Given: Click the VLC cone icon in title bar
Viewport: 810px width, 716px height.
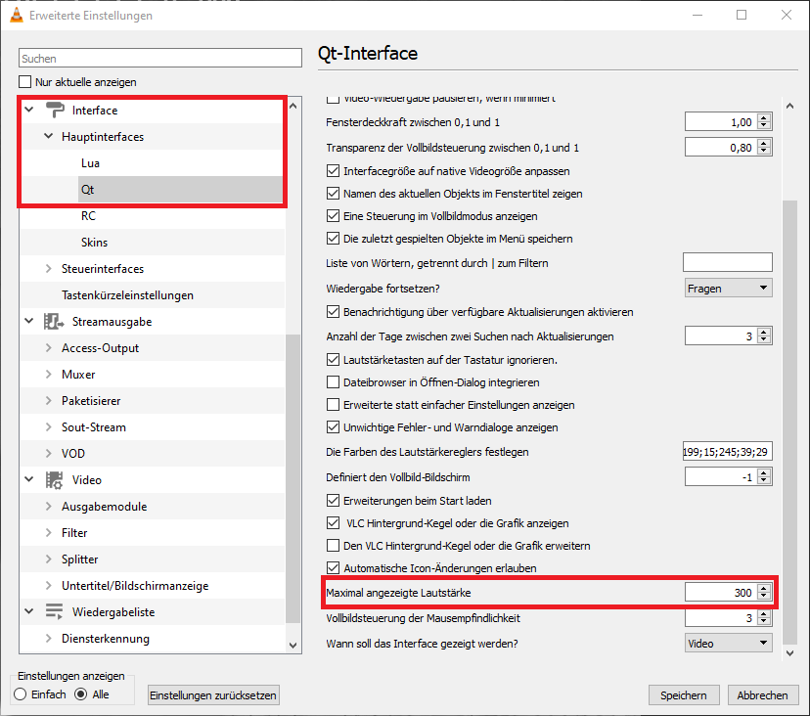Looking at the screenshot, I should click(16, 16).
